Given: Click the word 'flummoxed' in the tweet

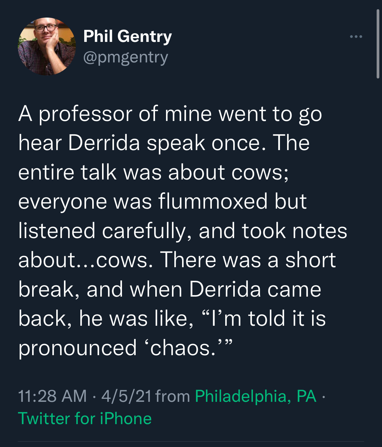Looking at the screenshot, I should (213, 202).
